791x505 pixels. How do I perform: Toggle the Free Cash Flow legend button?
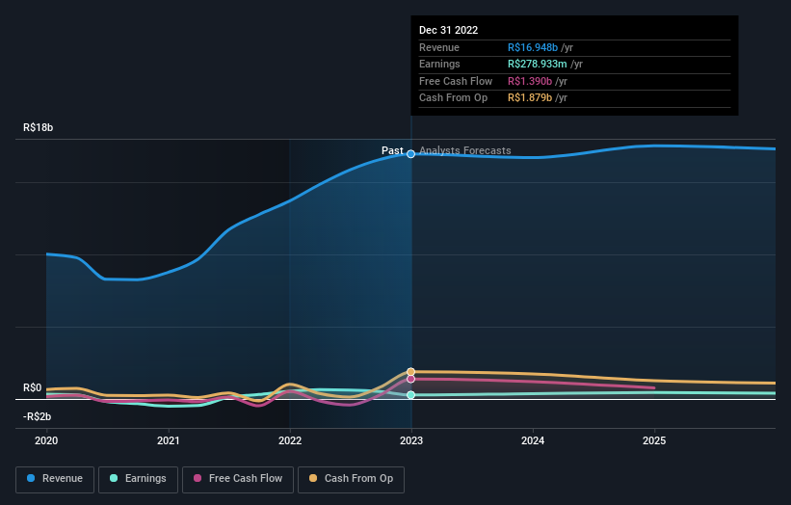[x=238, y=479]
